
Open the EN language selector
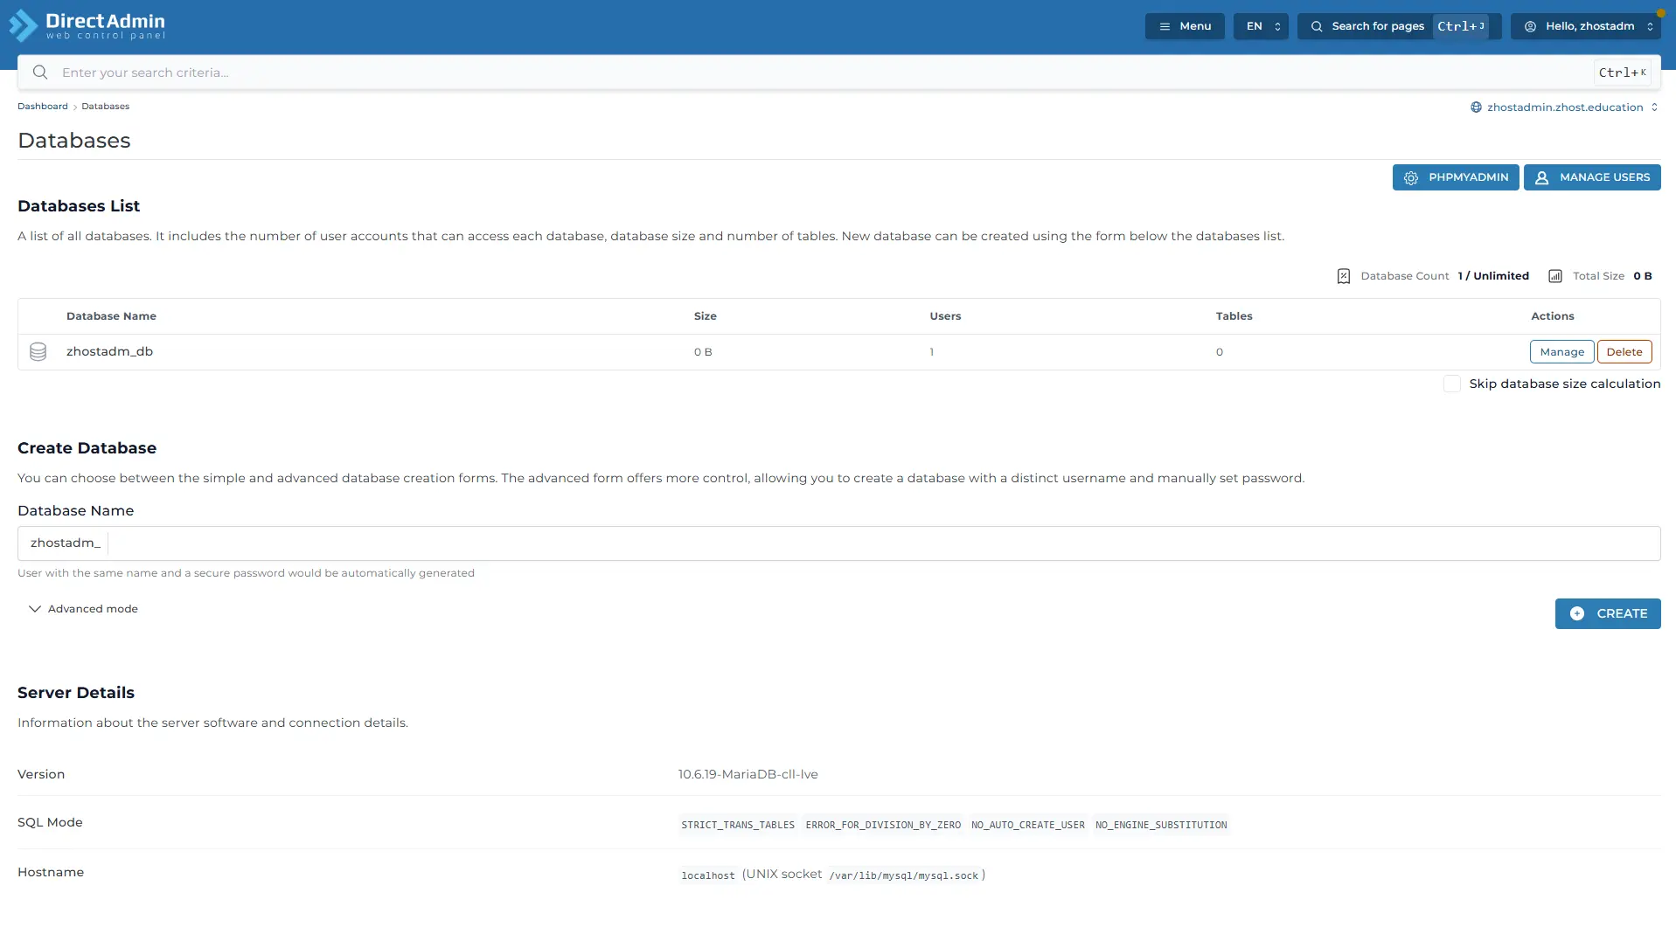(1261, 26)
